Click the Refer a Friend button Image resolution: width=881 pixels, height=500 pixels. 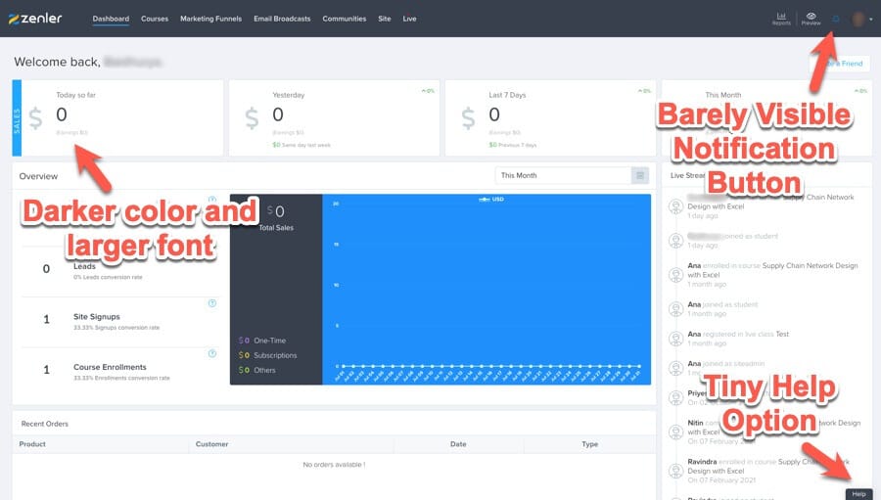[842, 64]
